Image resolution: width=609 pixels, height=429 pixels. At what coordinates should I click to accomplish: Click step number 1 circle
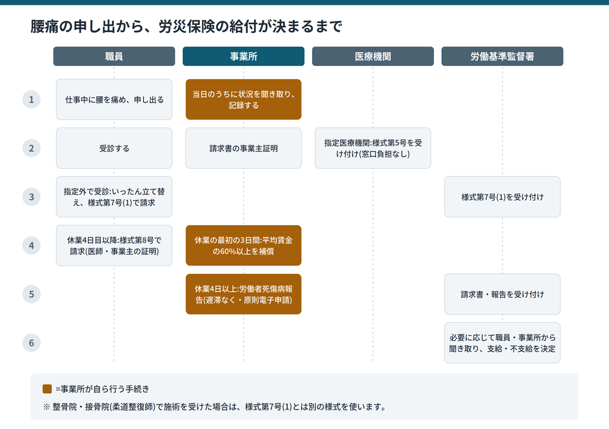point(32,100)
